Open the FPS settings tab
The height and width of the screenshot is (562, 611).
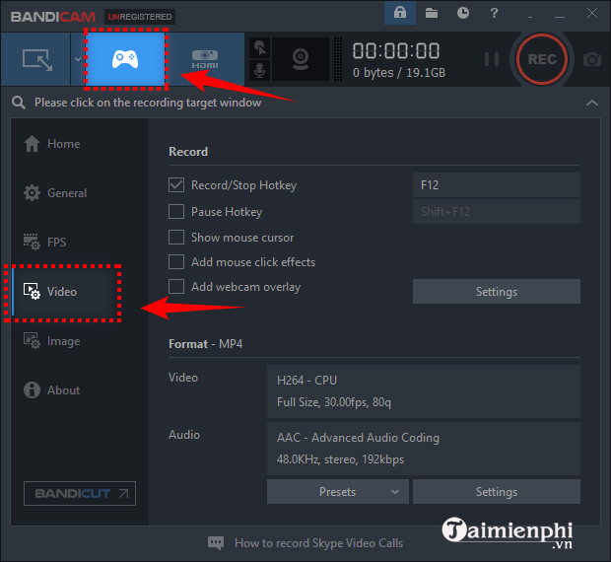click(80, 242)
